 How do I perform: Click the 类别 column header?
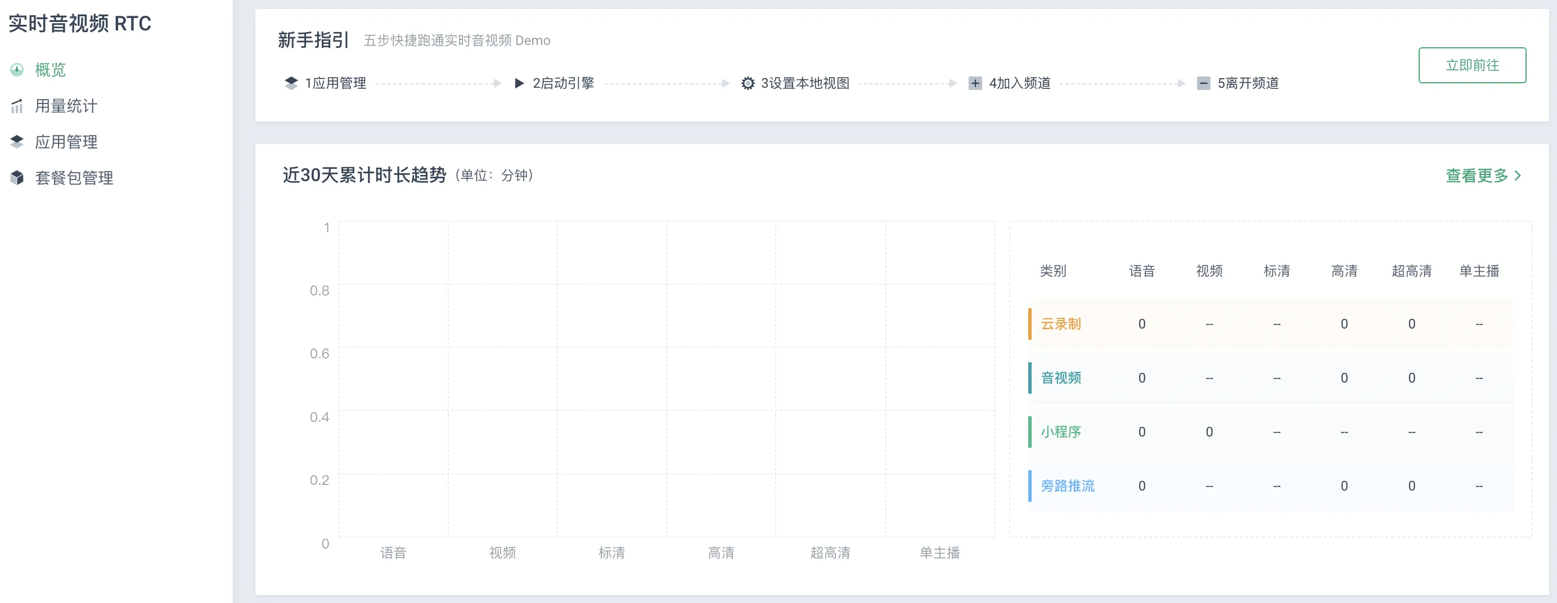point(1053,271)
